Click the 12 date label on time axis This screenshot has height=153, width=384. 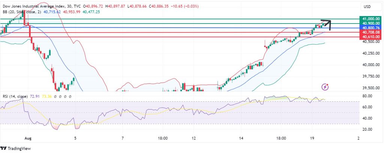coord(194,138)
